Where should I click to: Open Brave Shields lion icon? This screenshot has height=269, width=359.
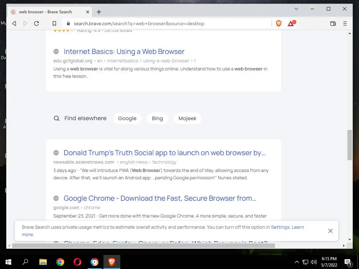click(x=278, y=23)
